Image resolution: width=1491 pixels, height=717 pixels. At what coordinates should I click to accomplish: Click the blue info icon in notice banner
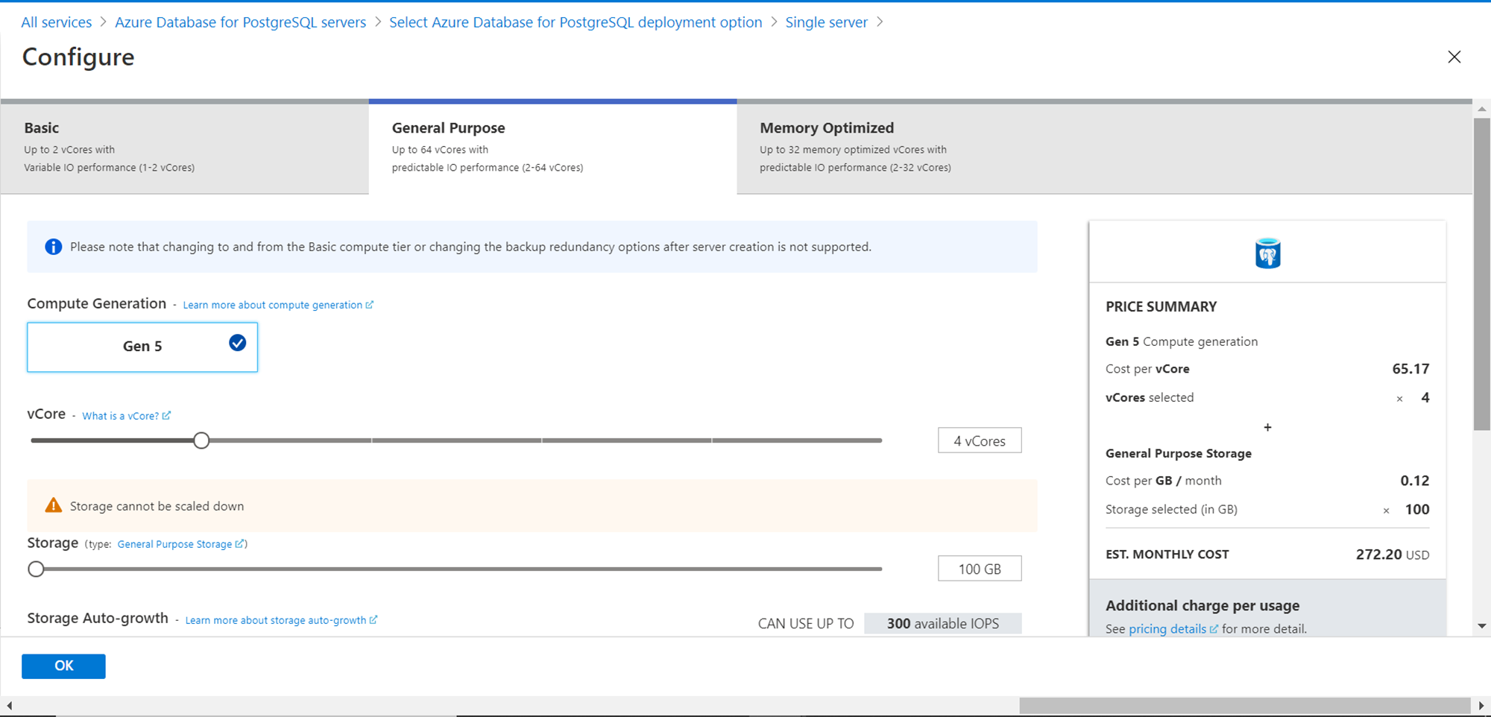point(53,247)
